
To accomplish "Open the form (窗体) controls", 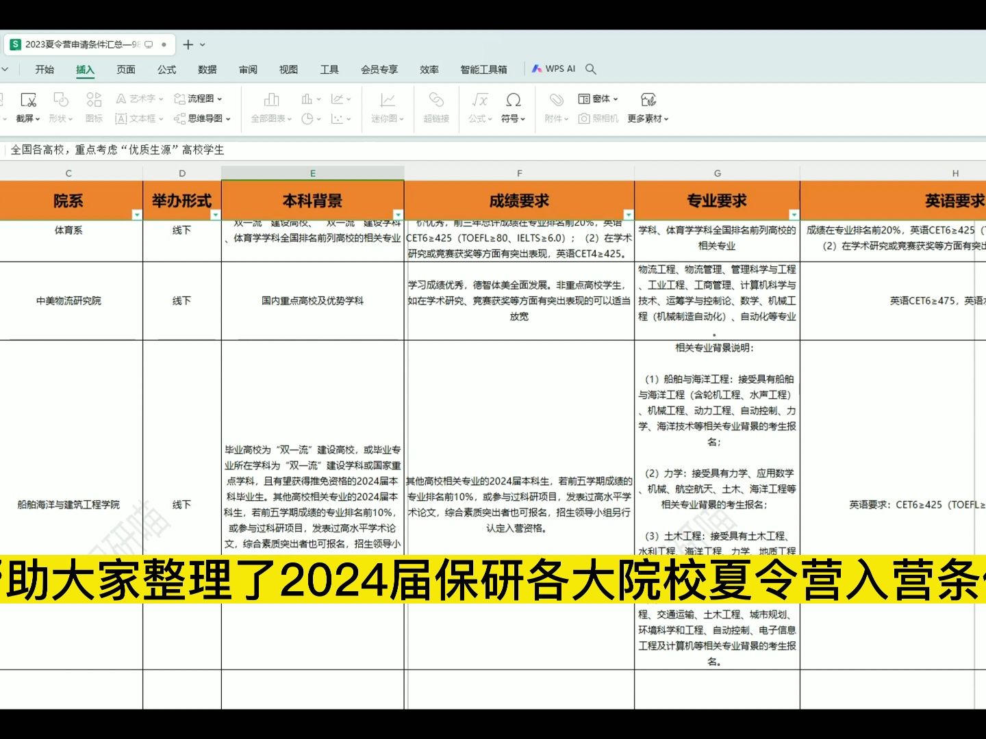I will point(598,99).
